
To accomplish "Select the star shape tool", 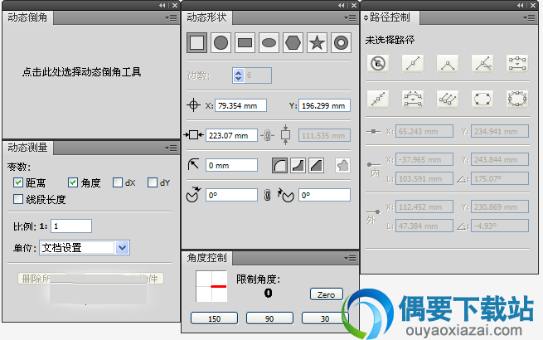I will pos(317,43).
